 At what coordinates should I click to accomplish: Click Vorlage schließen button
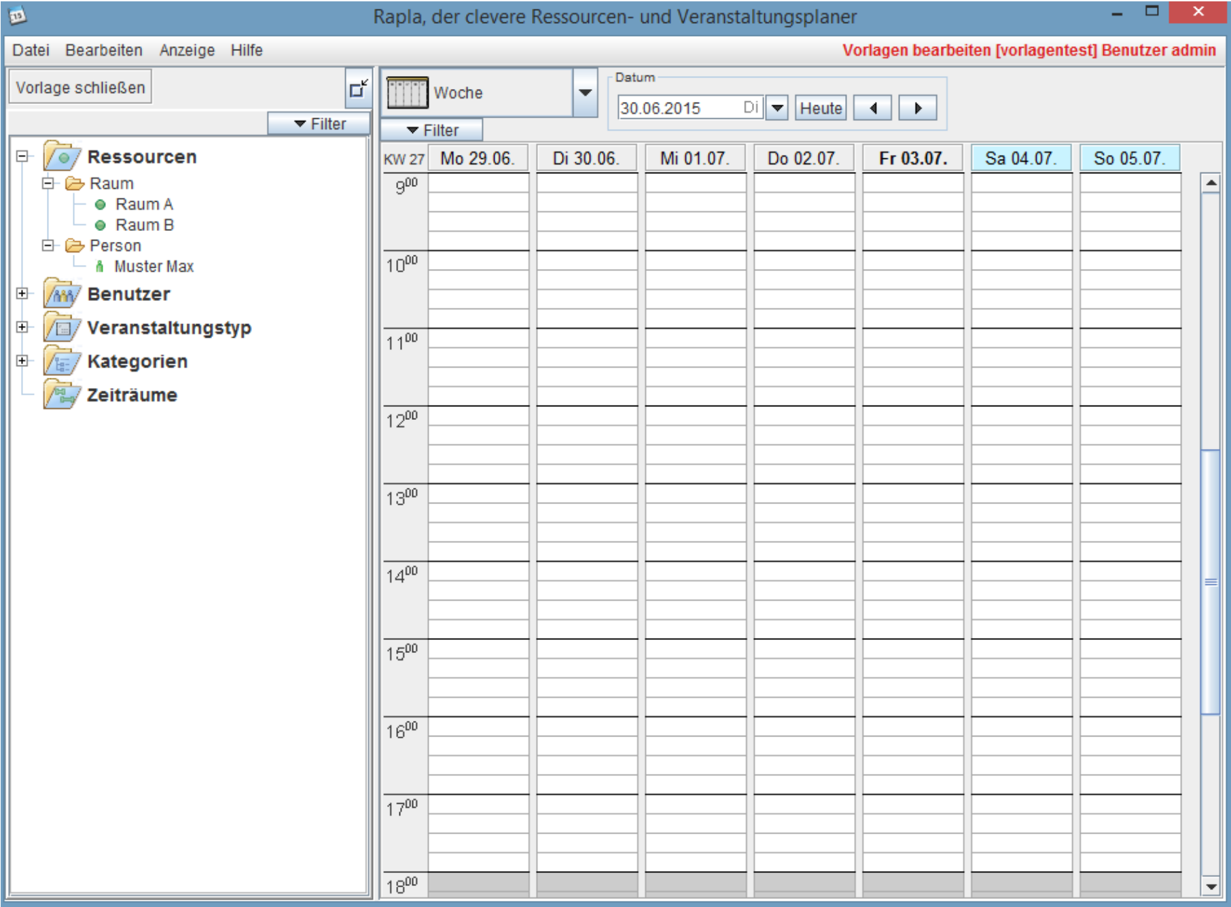[x=80, y=88]
